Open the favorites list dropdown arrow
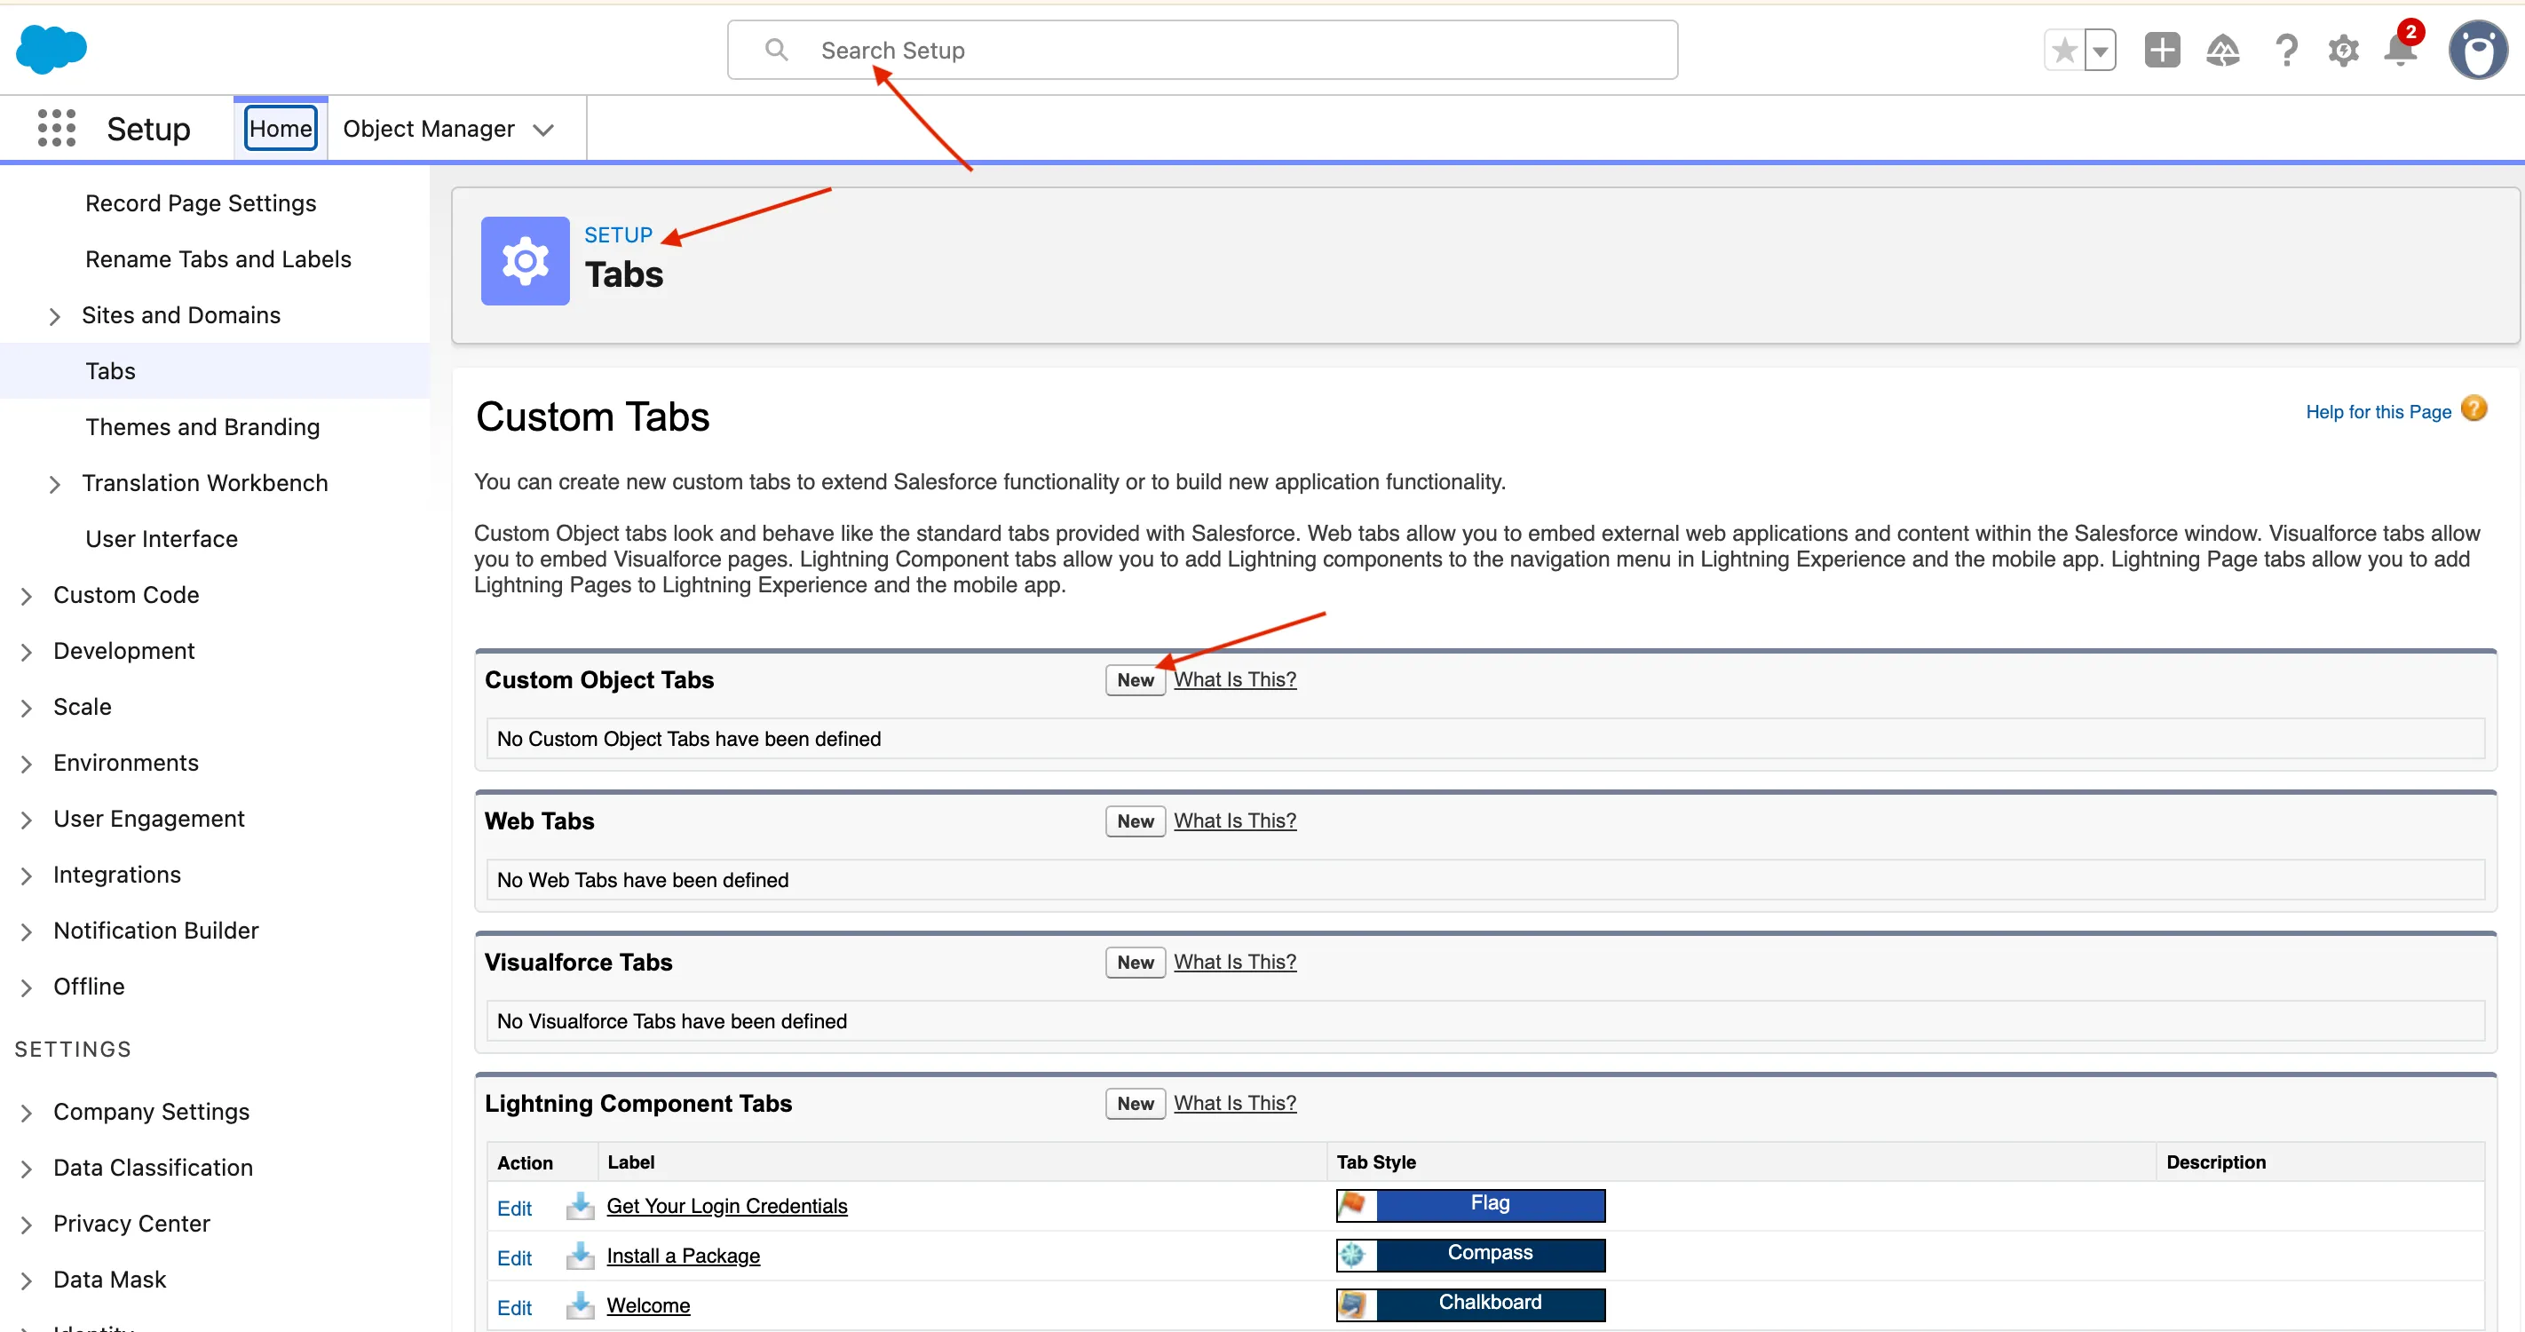The width and height of the screenshot is (2525, 1332). point(2100,50)
